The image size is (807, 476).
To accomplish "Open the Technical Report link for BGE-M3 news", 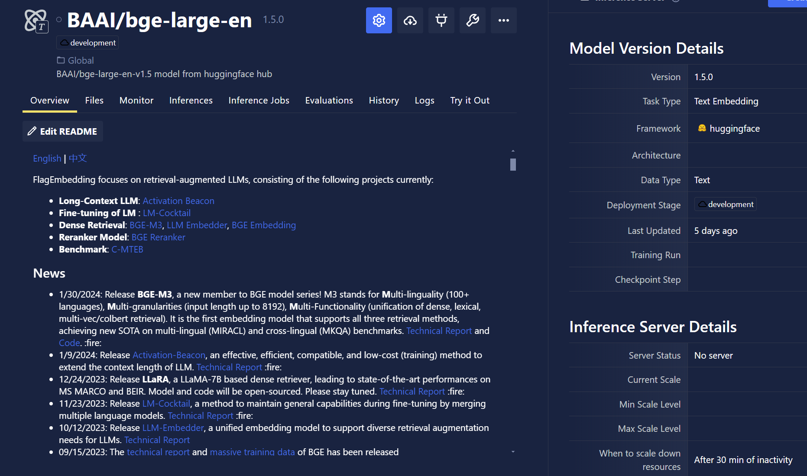I will pyautogui.click(x=439, y=331).
